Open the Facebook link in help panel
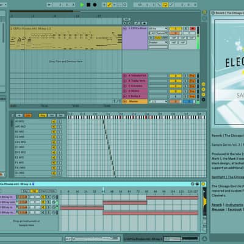This screenshot has height=244, width=244. pos(235,209)
